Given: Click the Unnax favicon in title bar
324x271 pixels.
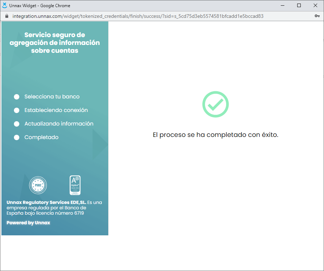Looking at the screenshot, I should click(x=5, y=5).
